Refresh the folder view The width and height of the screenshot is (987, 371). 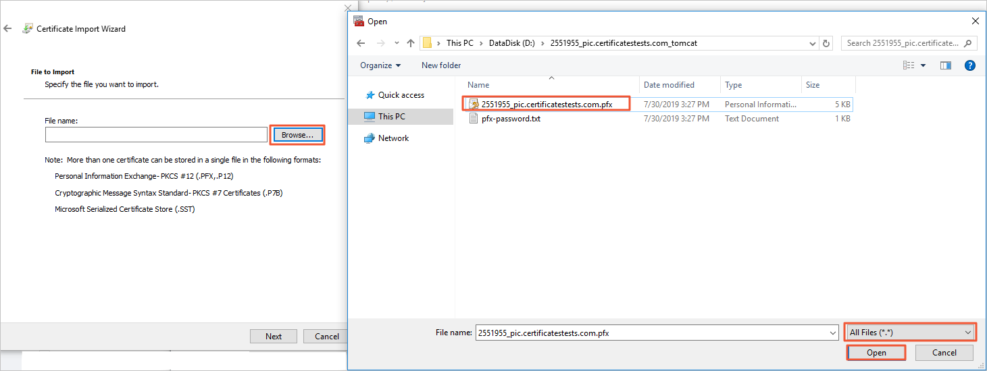826,43
